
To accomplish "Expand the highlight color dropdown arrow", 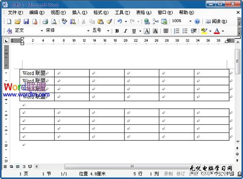I will (210, 31).
